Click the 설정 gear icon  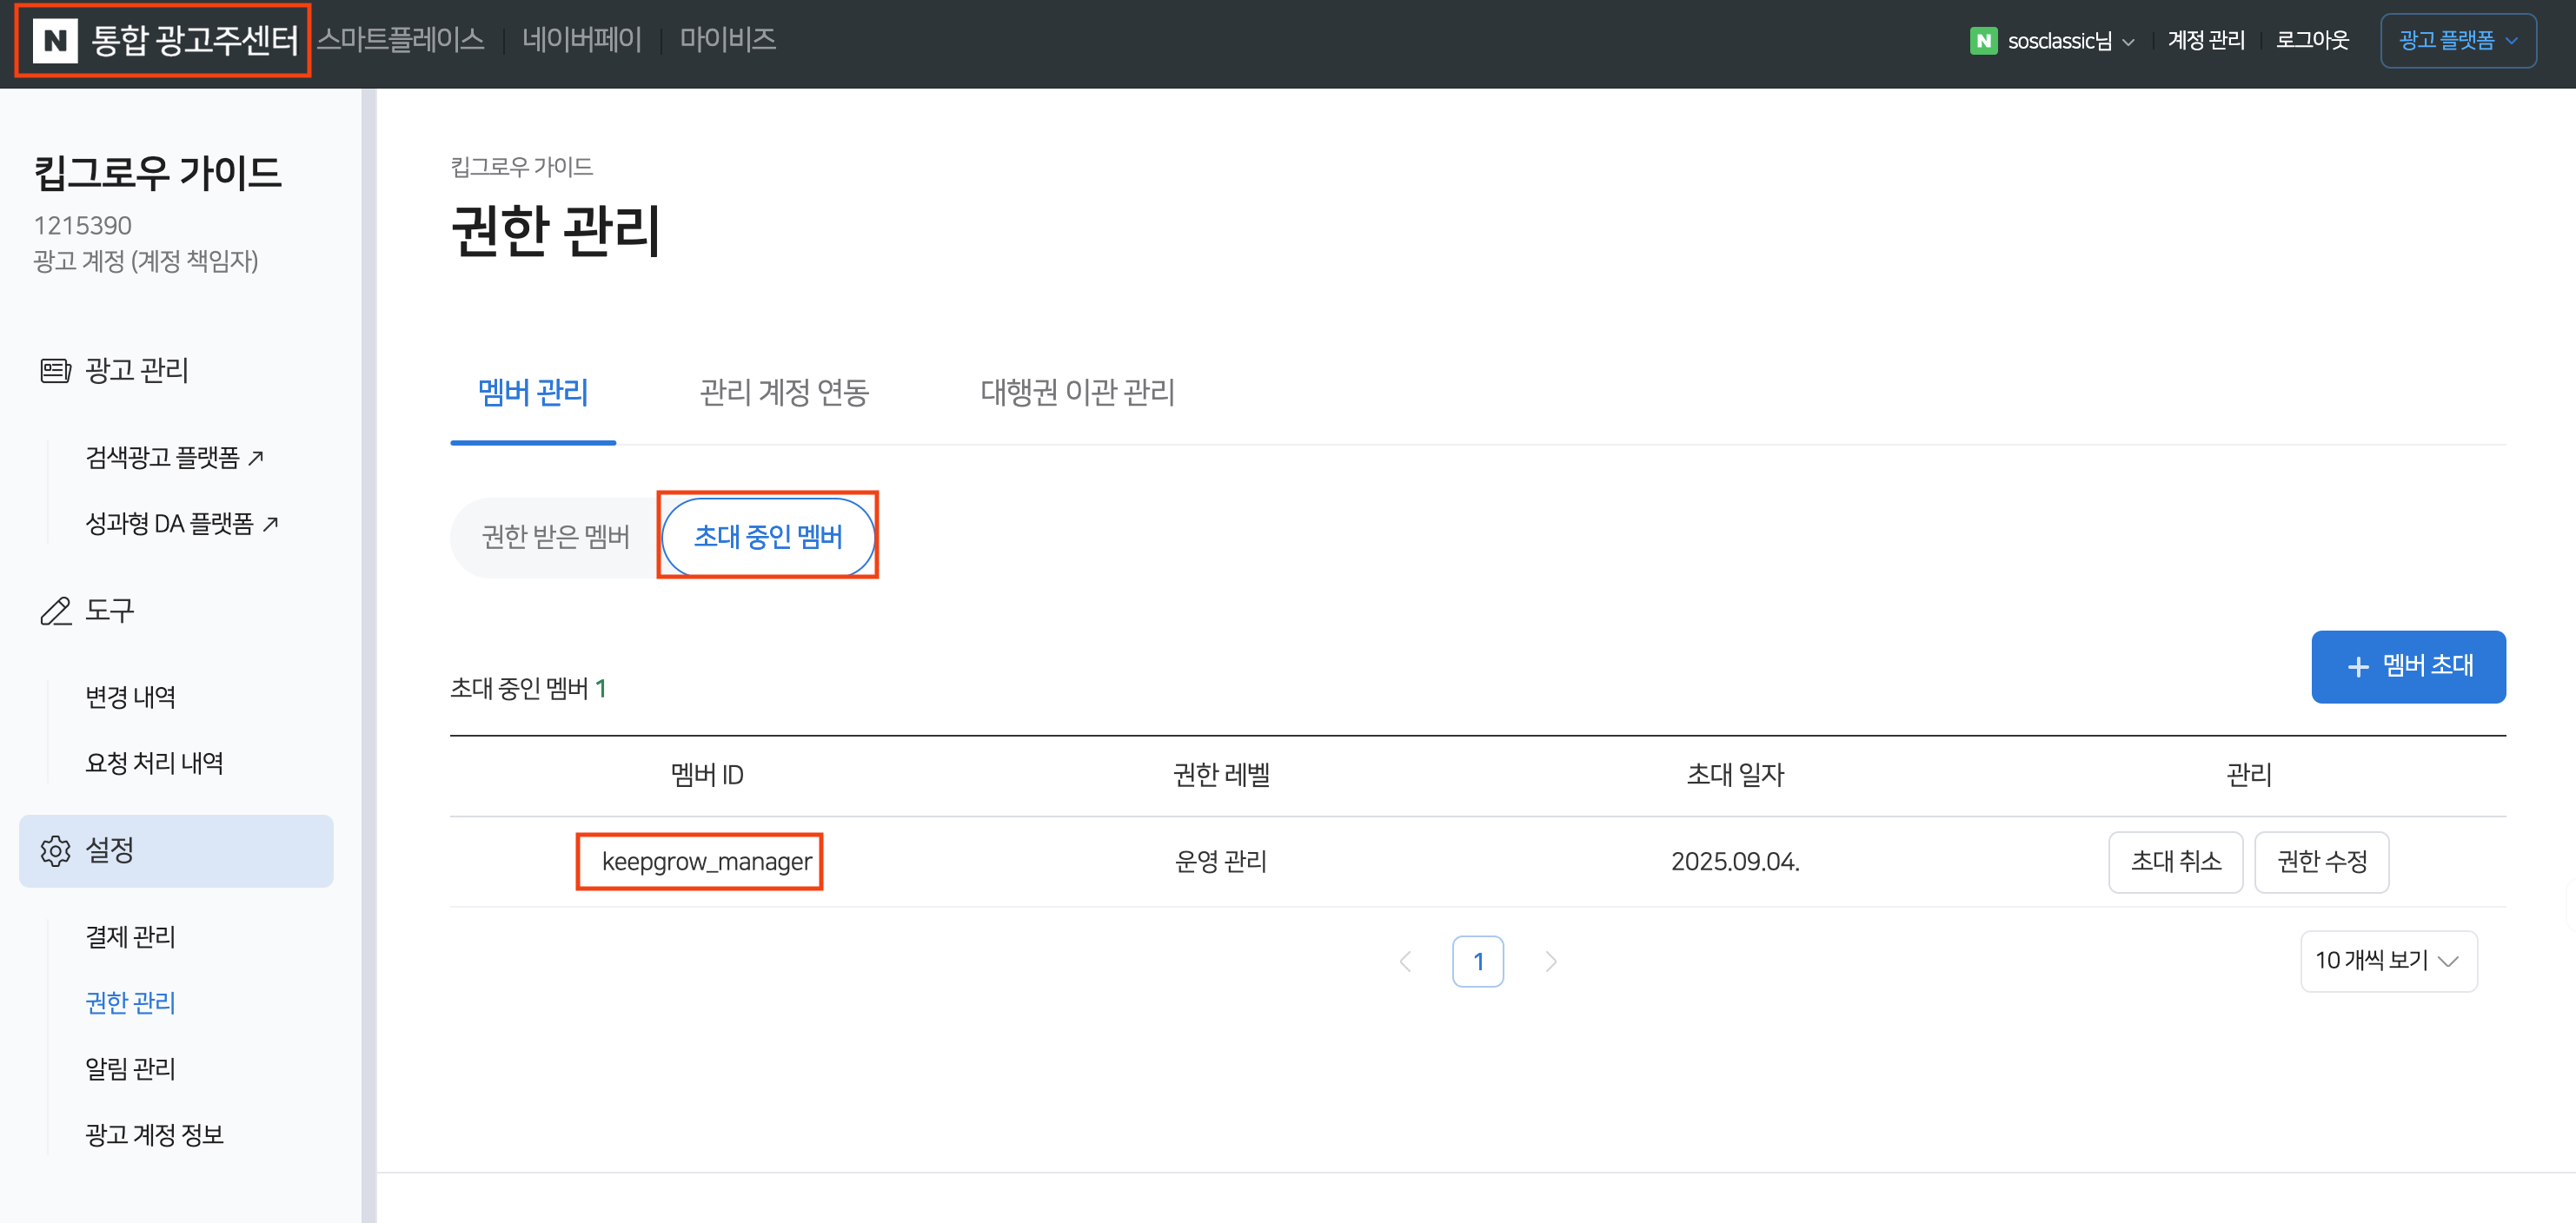click(x=55, y=850)
